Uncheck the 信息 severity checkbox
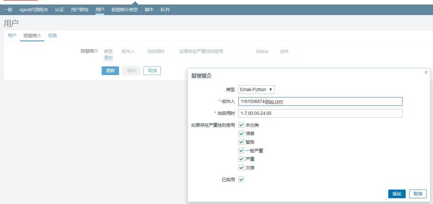The image size is (433, 204). 241,133
